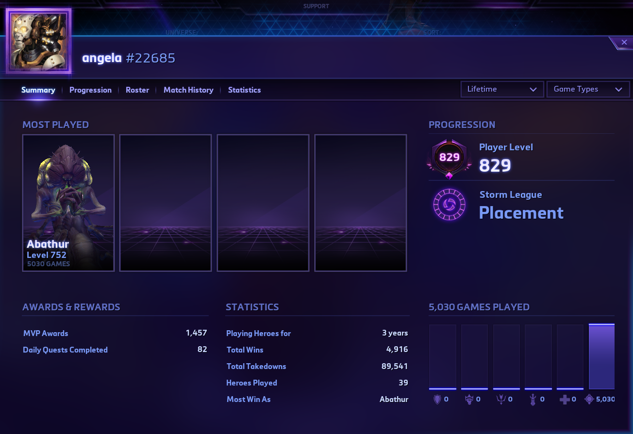Viewport: 633px width, 434px height.
Task: Click the Heroes Played label
Action: pos(251,383)
